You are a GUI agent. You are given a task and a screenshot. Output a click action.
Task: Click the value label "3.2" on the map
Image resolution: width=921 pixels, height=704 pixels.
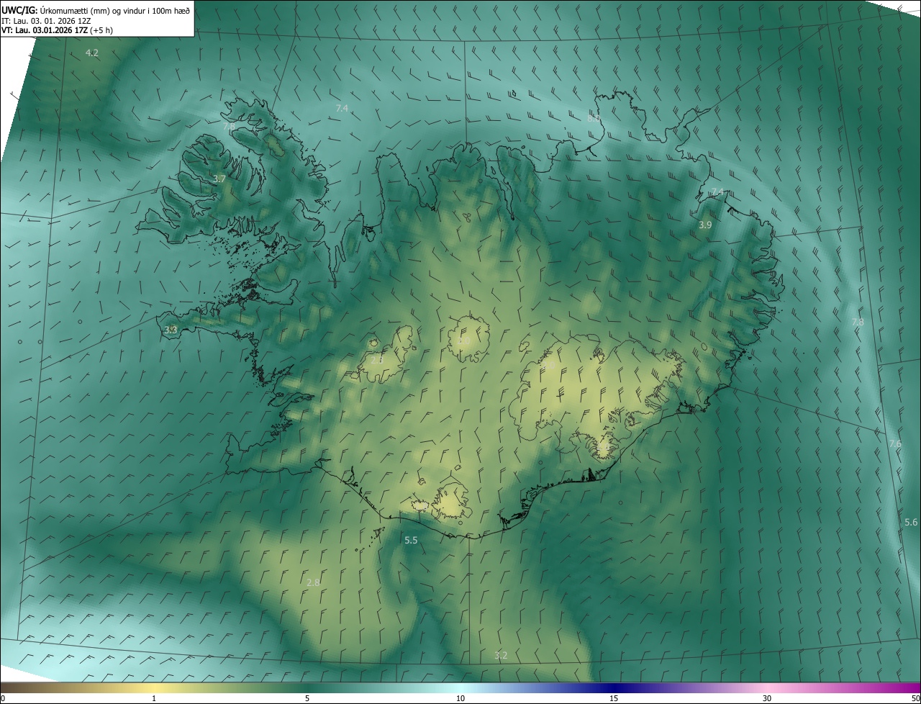(501, 655)
